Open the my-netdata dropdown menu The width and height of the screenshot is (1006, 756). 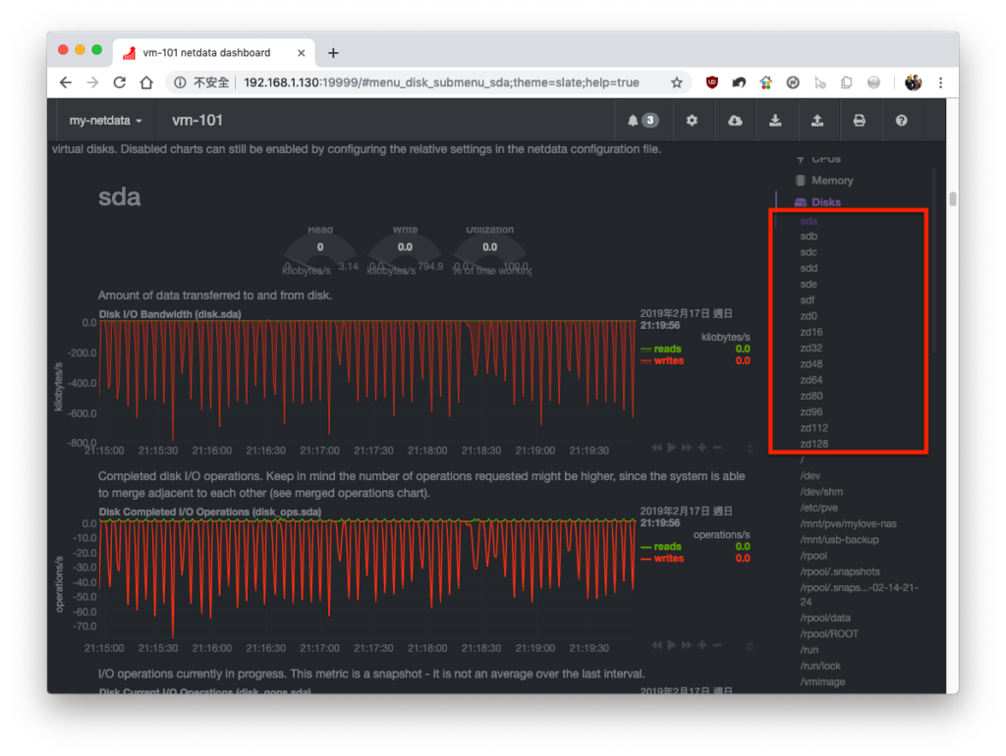[x=106, y=121]
